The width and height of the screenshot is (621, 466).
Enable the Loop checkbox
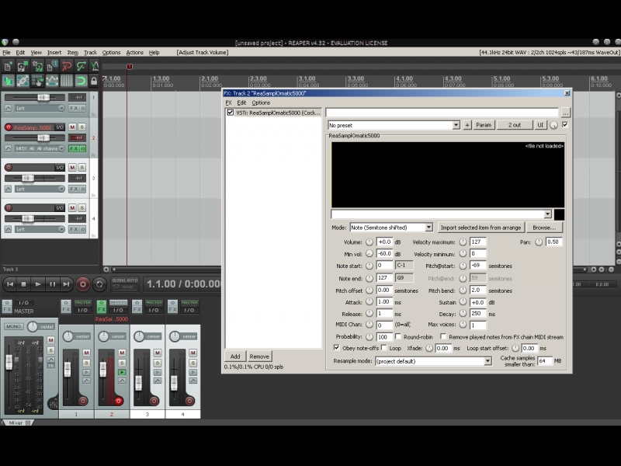[384, 348]
